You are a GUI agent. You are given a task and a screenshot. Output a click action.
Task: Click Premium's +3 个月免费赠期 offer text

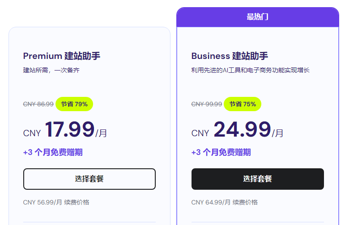point(53,152)
